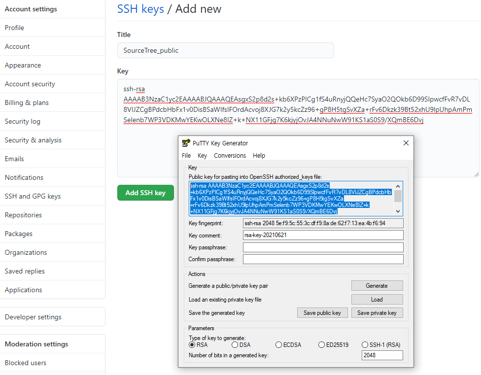Focus the Title input field

pyautogui.click(x=226, y=50)
